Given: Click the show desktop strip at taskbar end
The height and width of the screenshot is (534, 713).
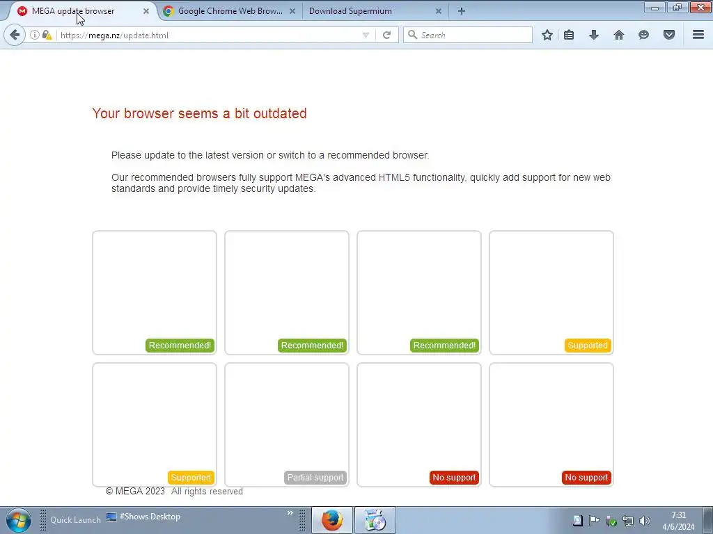Looking at the screenshot, I should (x=708, y=520).
